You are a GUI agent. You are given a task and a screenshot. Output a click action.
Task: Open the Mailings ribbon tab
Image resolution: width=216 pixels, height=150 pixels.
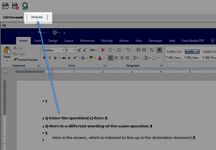pos(107,41)
